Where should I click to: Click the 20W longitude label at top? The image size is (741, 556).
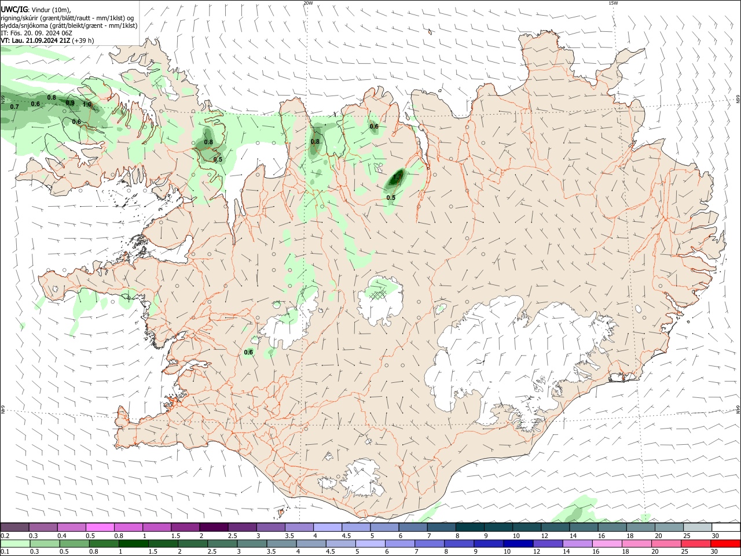coord(308,3)
